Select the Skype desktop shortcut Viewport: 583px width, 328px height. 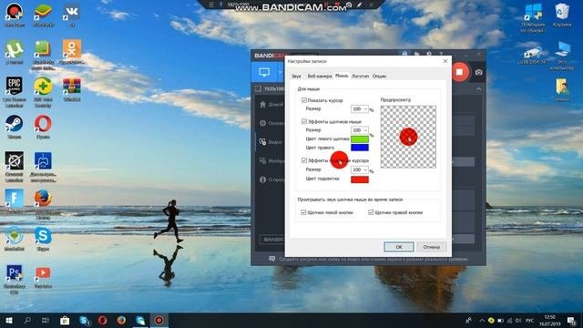(43, 239)
